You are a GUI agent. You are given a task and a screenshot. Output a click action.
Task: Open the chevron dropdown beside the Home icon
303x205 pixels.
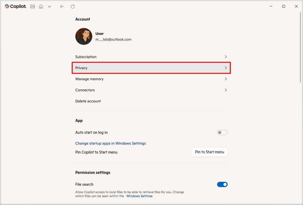49,6
